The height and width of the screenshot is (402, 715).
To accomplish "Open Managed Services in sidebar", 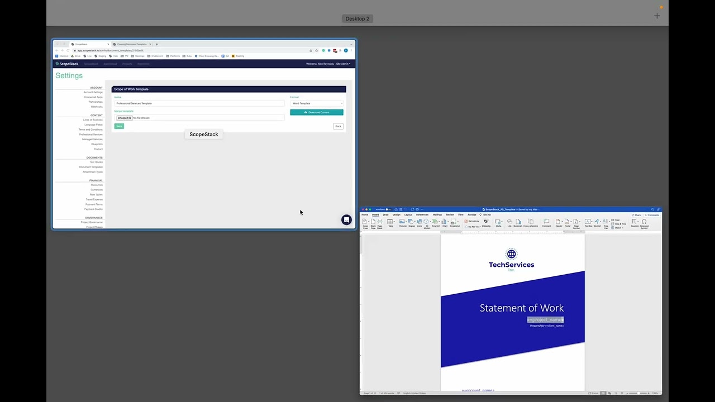I will 92,139.
